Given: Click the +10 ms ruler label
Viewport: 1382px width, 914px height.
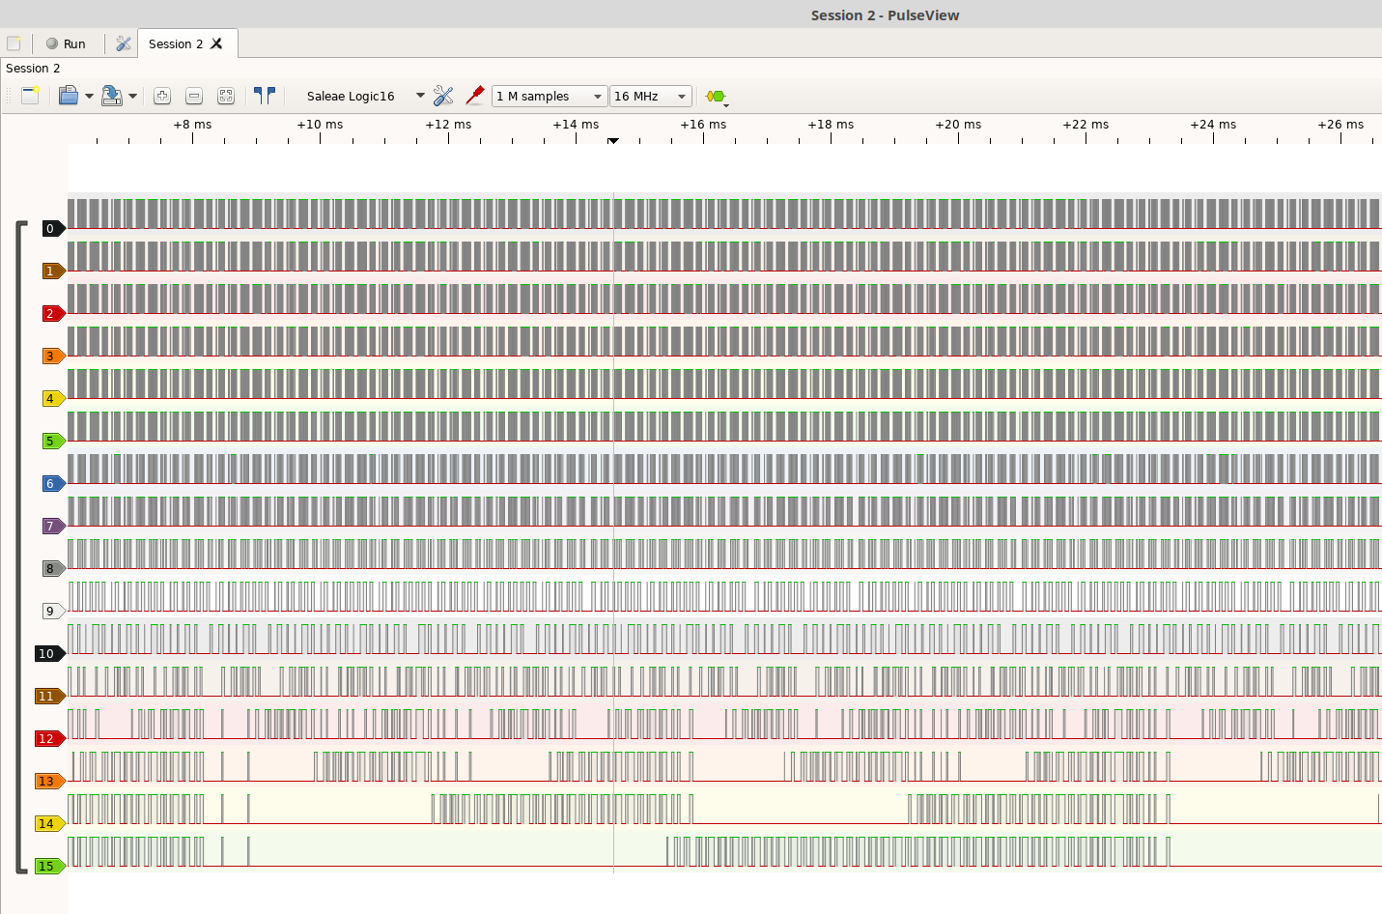Looking at the screenshot, I should [x=320, y=125].
